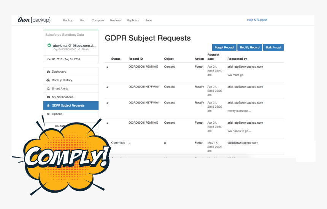Click Rectify action in the 05:06 am row

coord(199,87)
